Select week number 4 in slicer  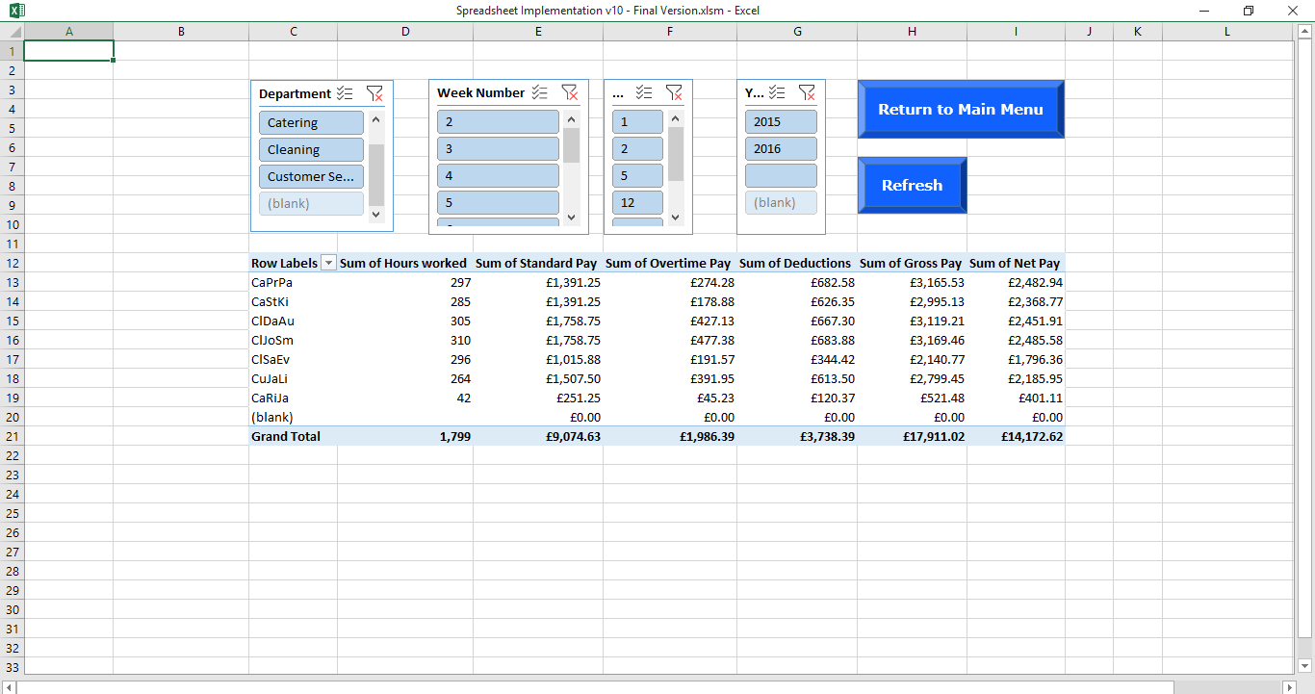[498, 175]
